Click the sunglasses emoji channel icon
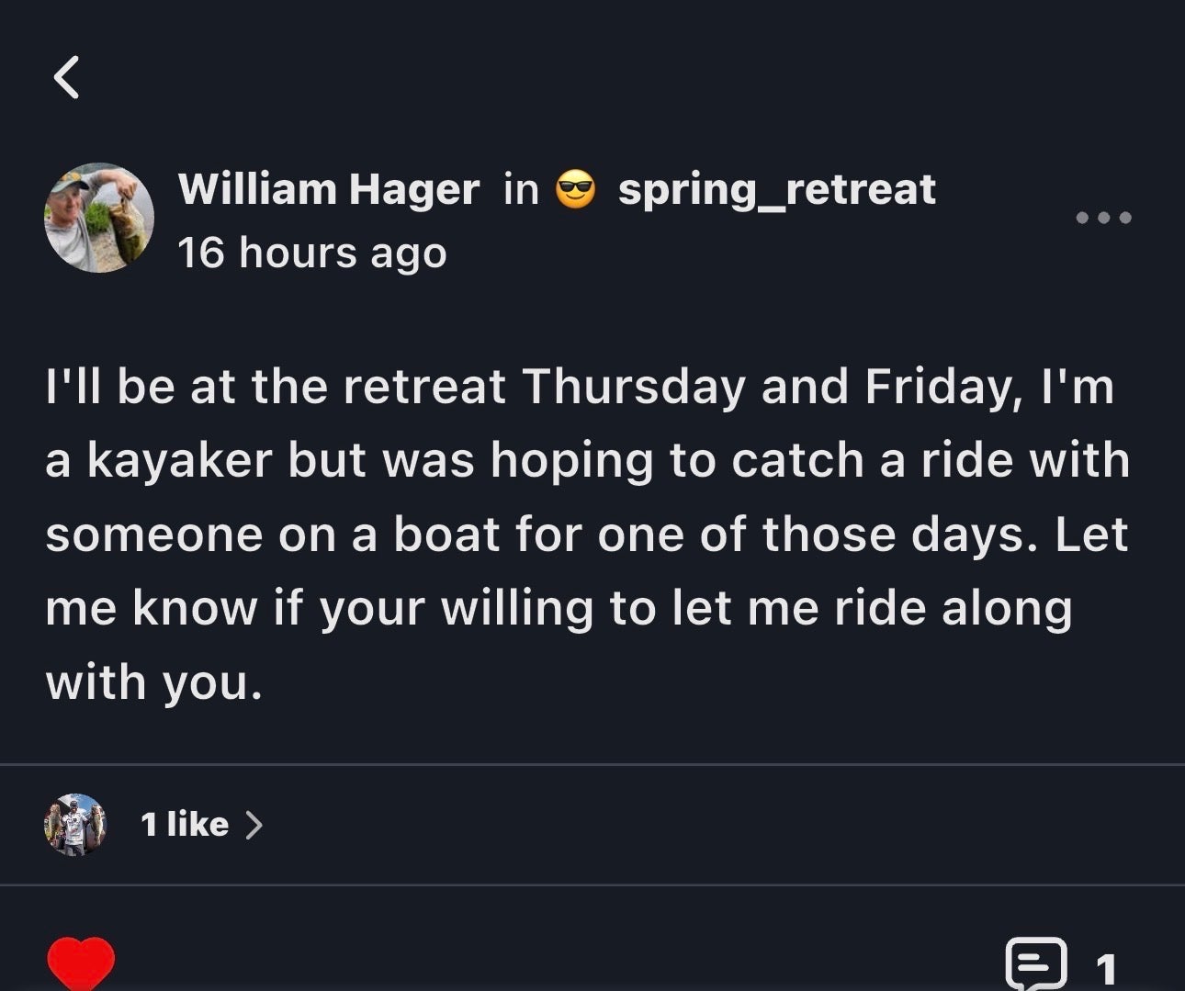 pyautogui.click(x=576, y=190)
